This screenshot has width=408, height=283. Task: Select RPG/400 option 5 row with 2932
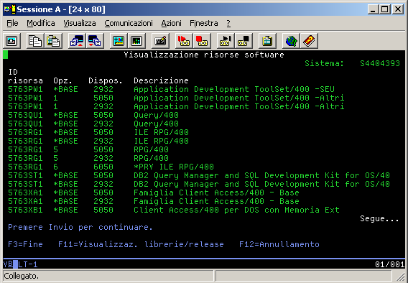(88, 158)
